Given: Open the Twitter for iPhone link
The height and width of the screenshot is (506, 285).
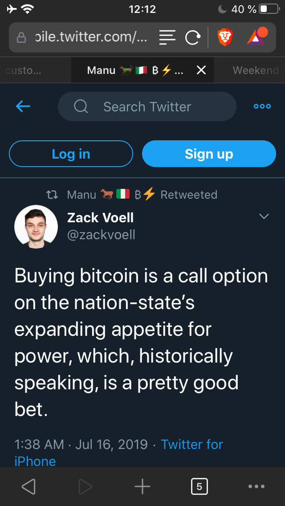Looking at the screenshot, I should pos(191,444).
